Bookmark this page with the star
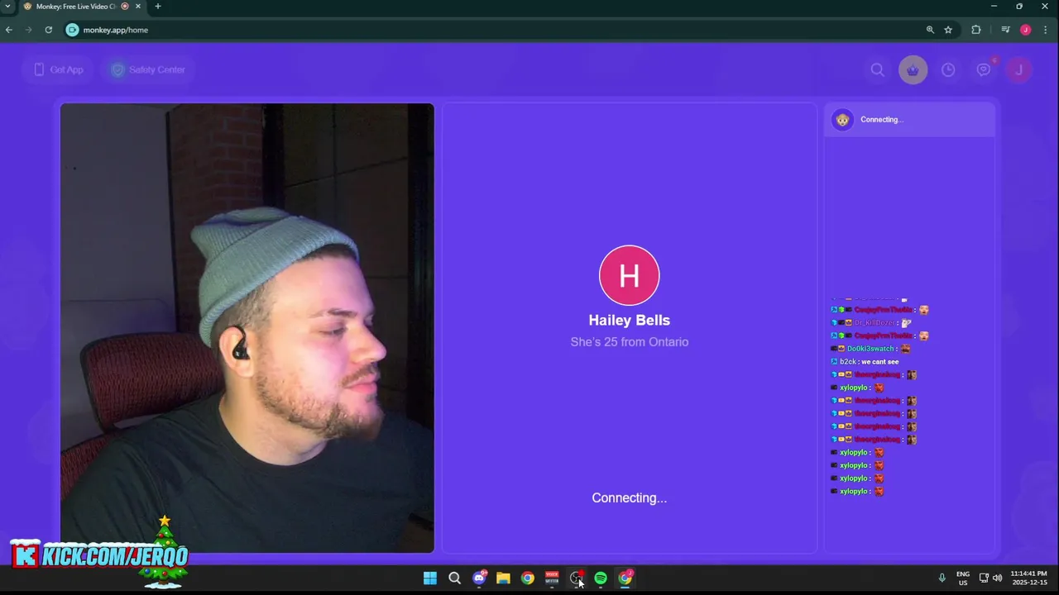 948,30
